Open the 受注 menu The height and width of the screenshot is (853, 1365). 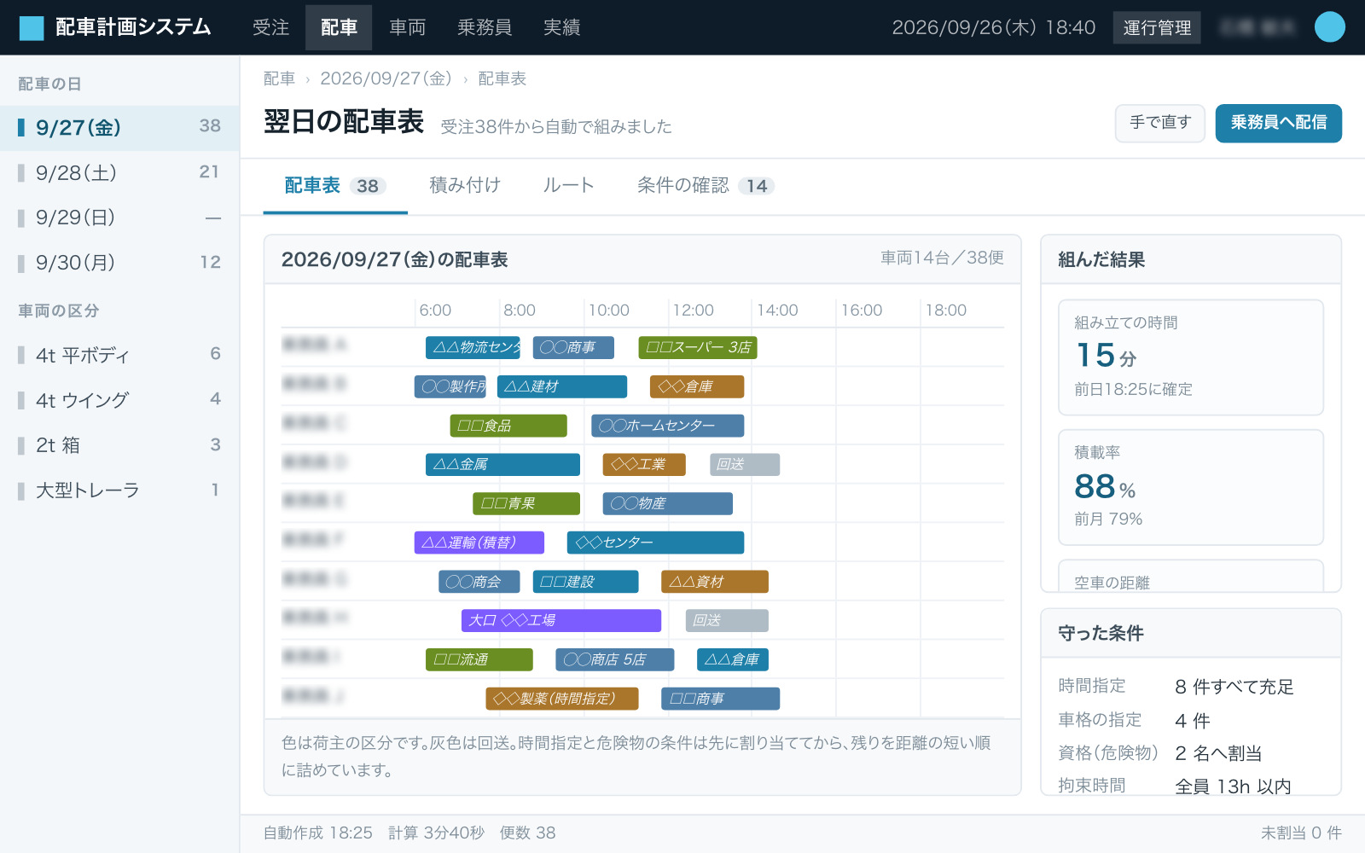point(271,27)
